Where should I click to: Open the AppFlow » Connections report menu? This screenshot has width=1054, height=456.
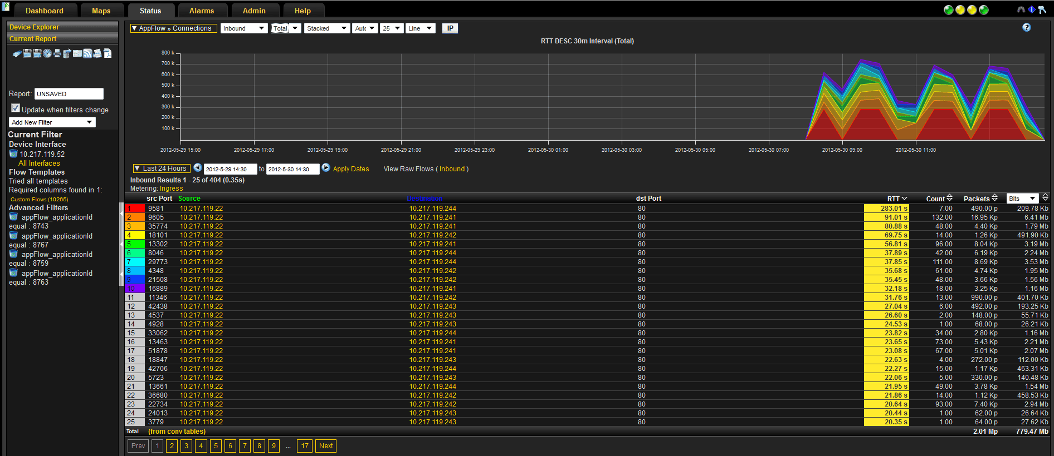tap(174, 28)
